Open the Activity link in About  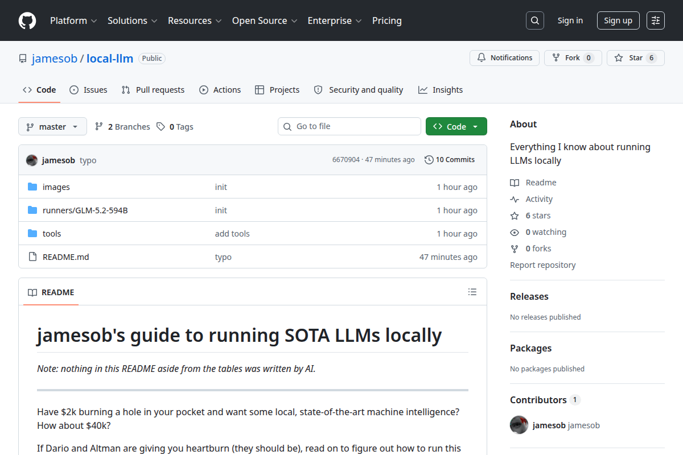532,199
